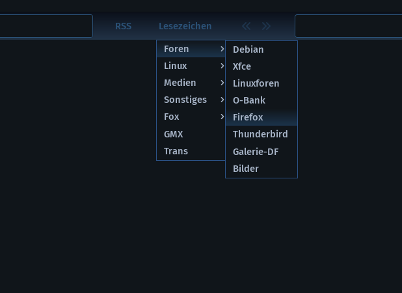Screen dimensions: 402x293
Task: Click the left text input field
Action: click(x=46, y=26)
